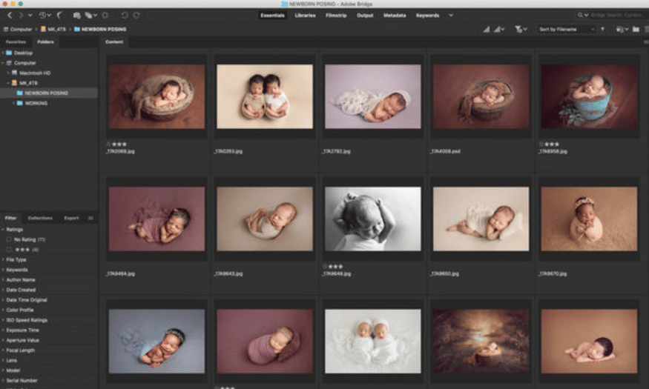Click the thumbnail quality icon

487,30
